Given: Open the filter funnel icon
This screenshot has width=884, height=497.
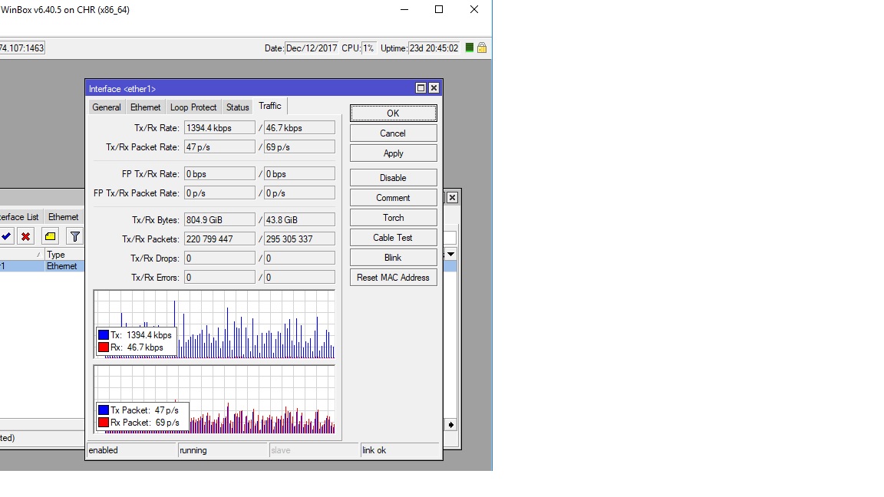Looking at the screenshot, I should point(74,236).
